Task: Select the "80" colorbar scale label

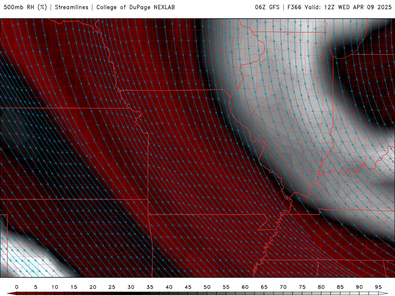Action: pos(321,287)
